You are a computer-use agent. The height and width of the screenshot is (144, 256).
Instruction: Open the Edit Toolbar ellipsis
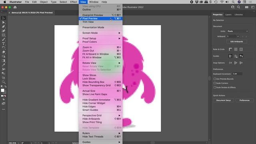click(4, 109)
